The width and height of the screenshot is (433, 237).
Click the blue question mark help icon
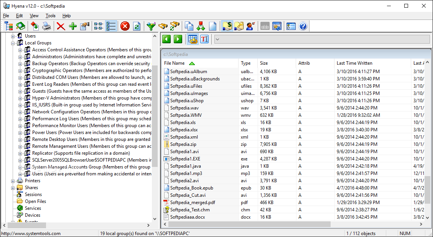(x=303, y=26)
